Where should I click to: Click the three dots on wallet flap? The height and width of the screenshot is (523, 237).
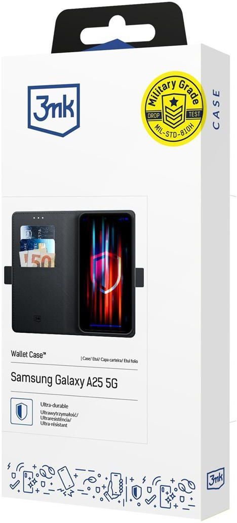tap(38, 218)
